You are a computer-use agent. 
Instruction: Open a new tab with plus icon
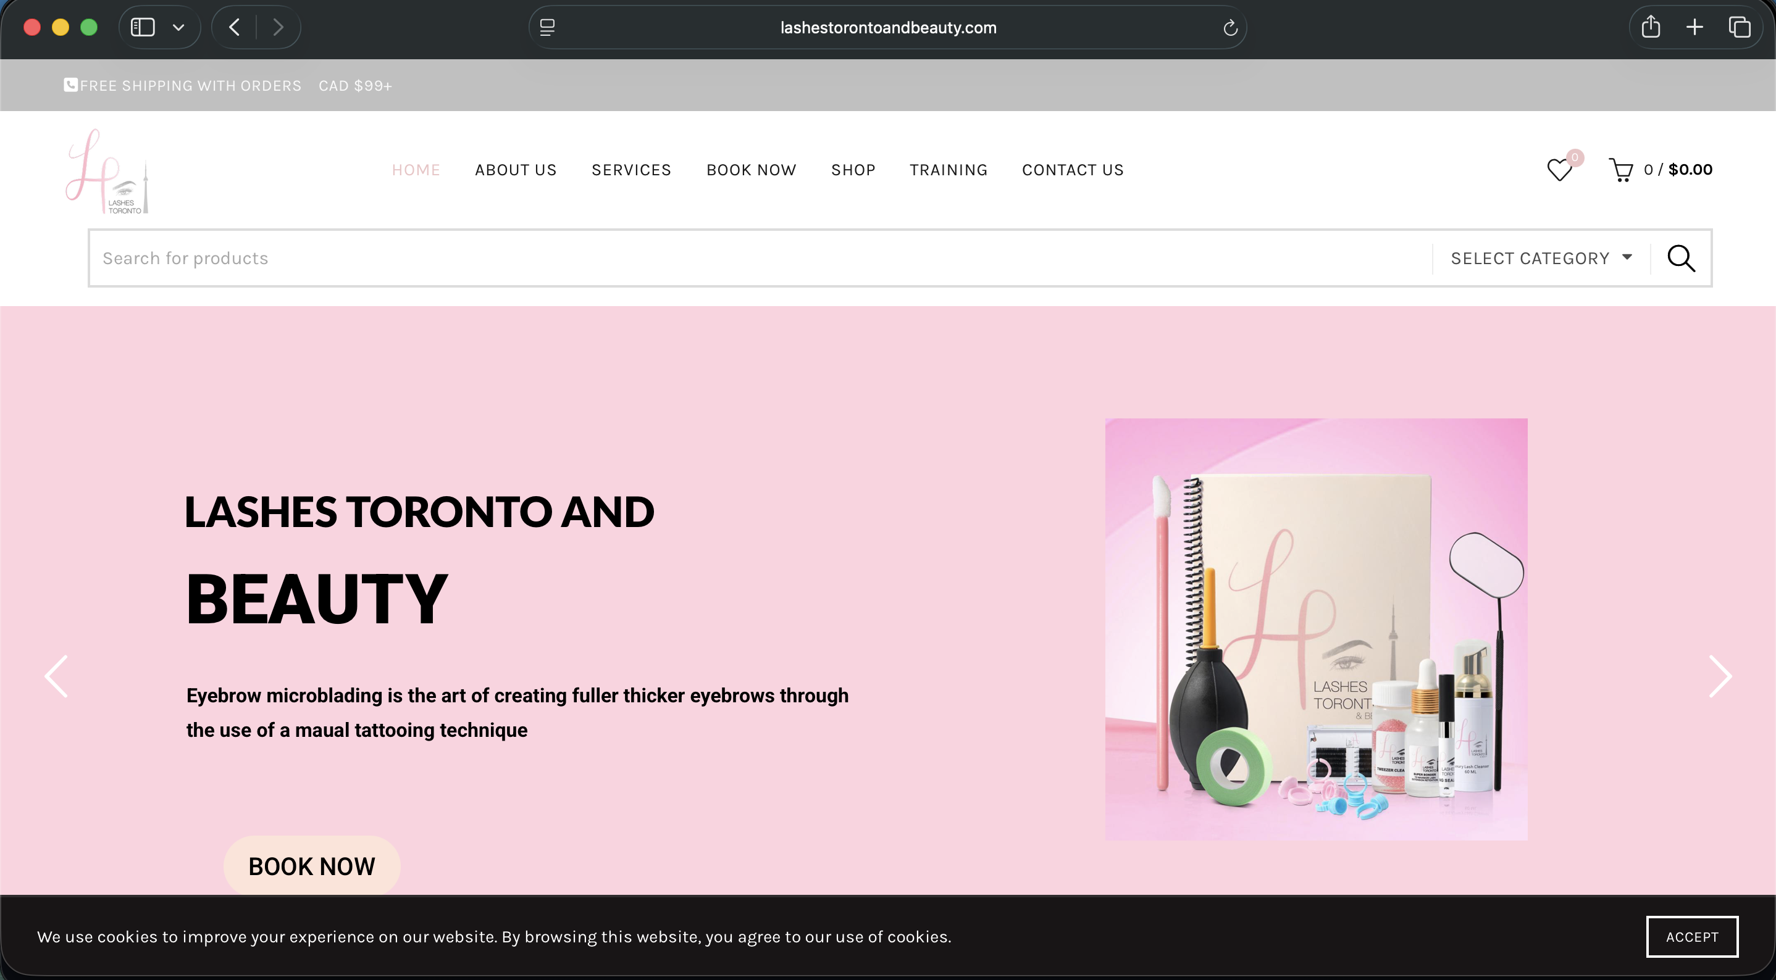(x=1694, y=28)
